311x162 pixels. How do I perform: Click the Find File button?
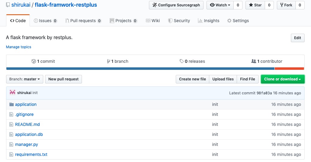(248, 79)
